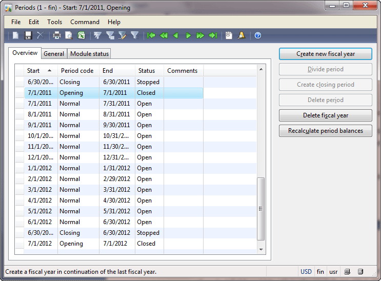
Task: Open Advanced filter with pencil icon
Action: coord(122,35)
